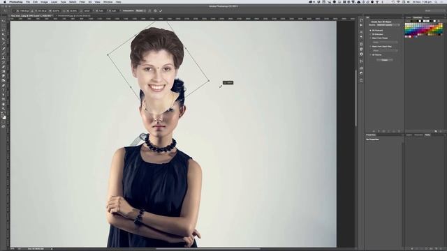Open the Mesh From Preset shape dropdown
This screenshot has width=447, height=251.
click(385, 42)
